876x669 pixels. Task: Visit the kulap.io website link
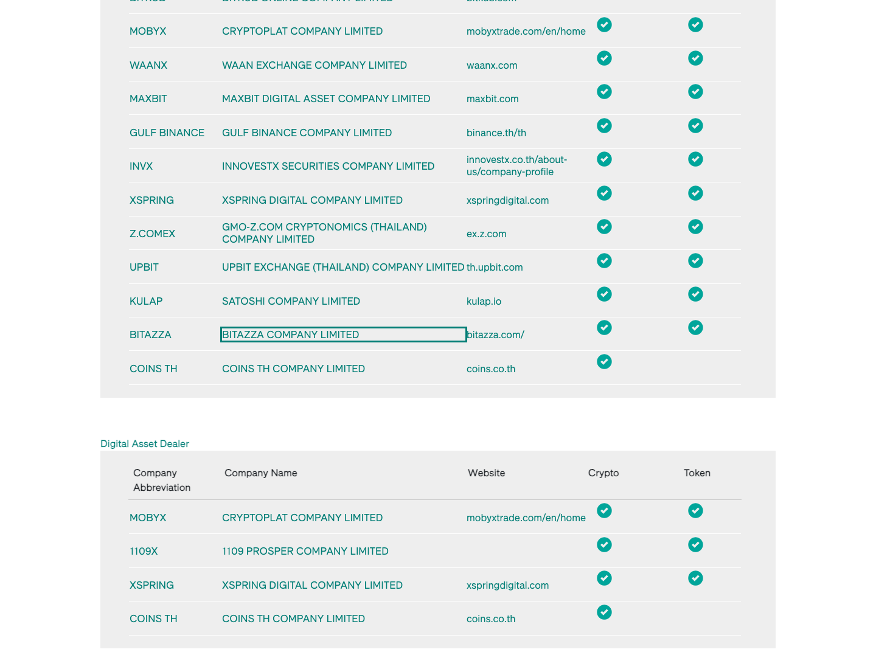click(484, 301)
